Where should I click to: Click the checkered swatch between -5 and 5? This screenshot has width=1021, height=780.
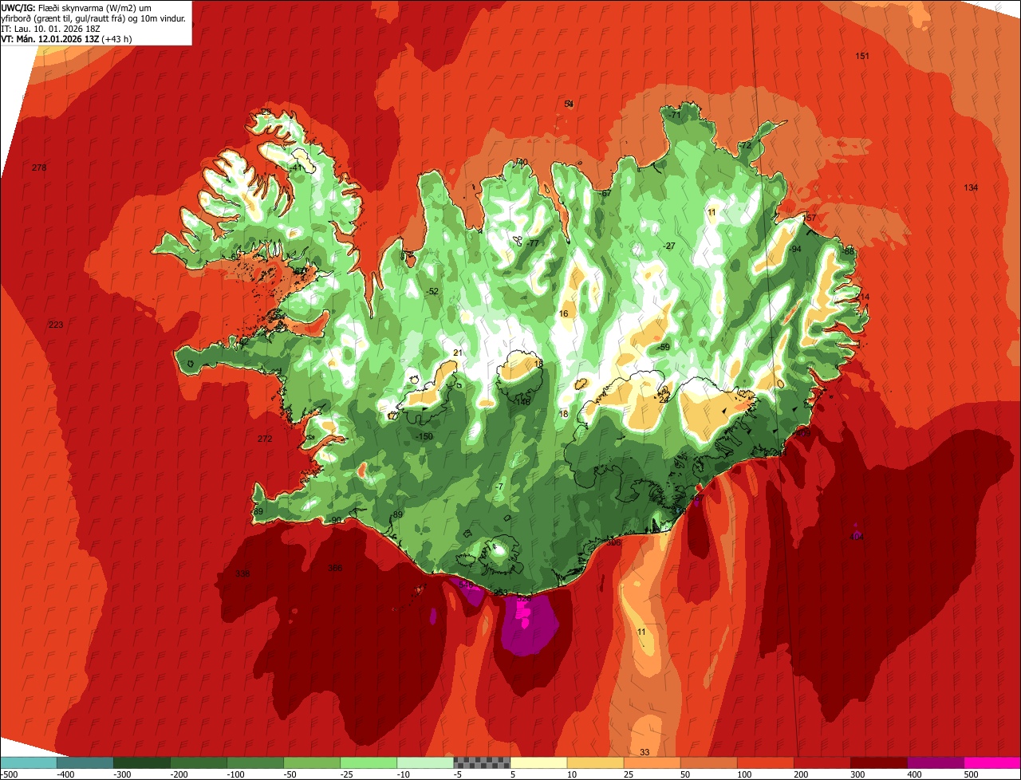482,762
